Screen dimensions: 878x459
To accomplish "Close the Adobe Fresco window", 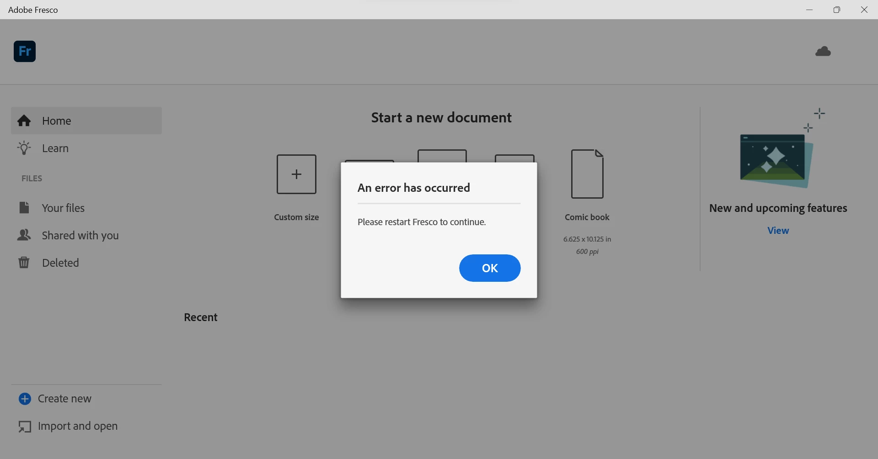I will (x=864, y=10).
